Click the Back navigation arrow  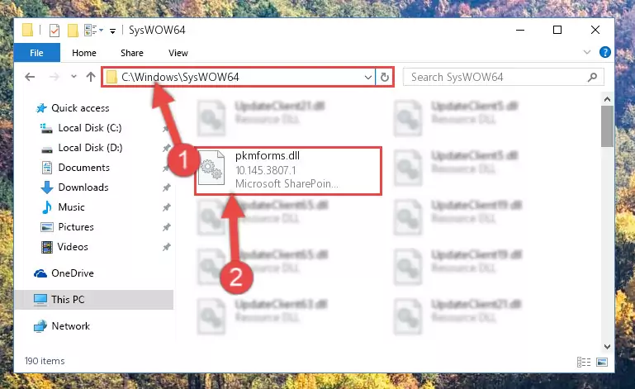click(x=30, y=77)
